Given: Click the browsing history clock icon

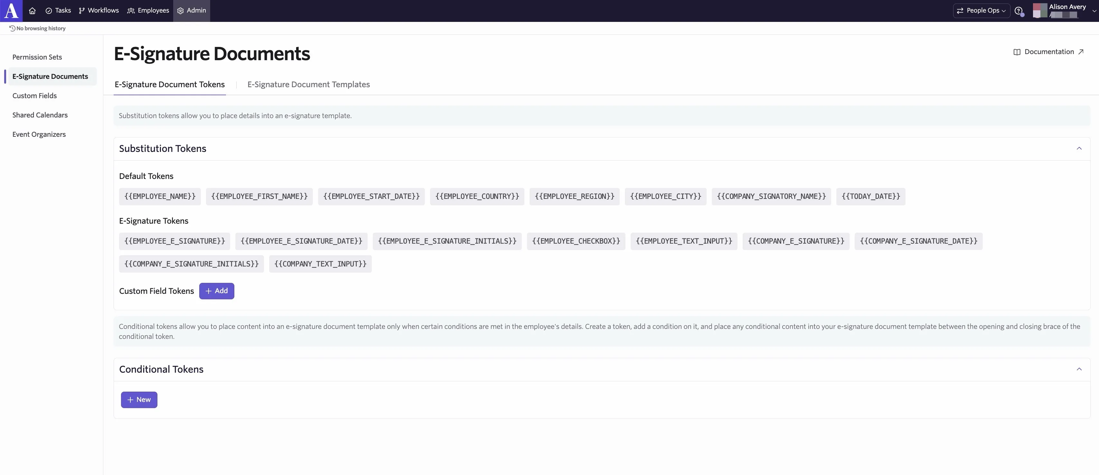Looking at the screenshot, I should 12,29.
